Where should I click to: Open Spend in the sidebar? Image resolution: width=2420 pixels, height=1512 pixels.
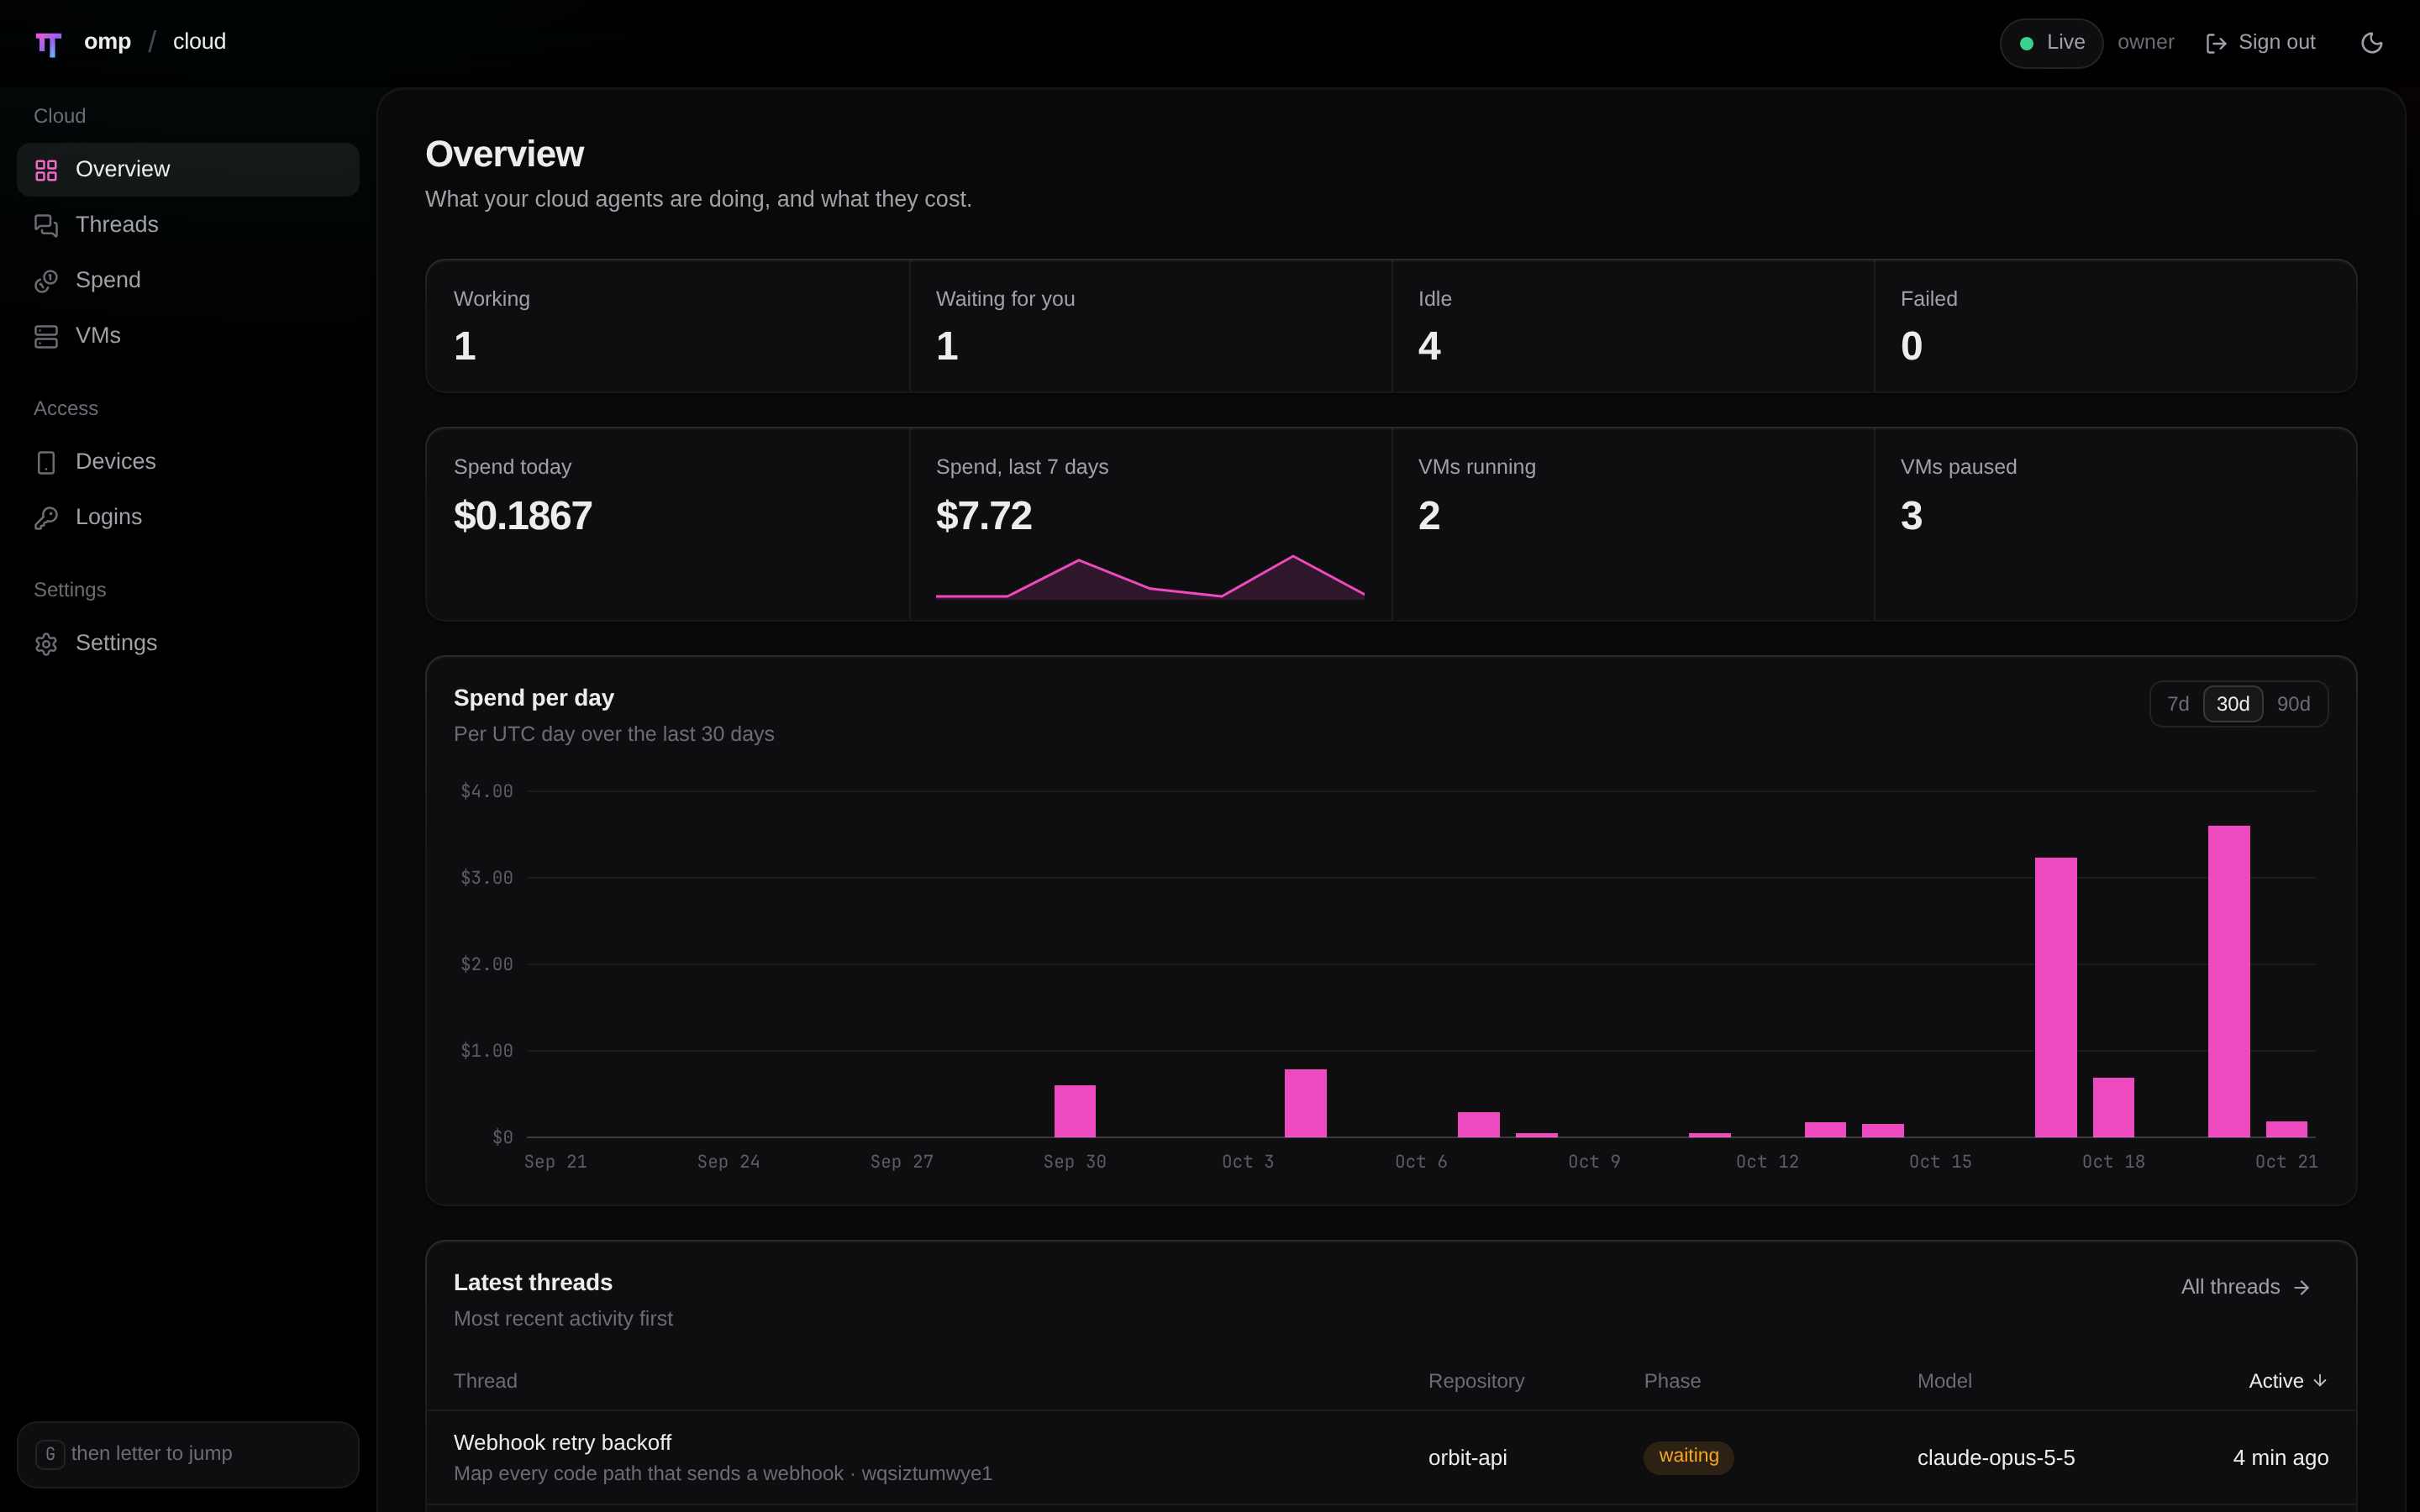[x=188, y=280]
